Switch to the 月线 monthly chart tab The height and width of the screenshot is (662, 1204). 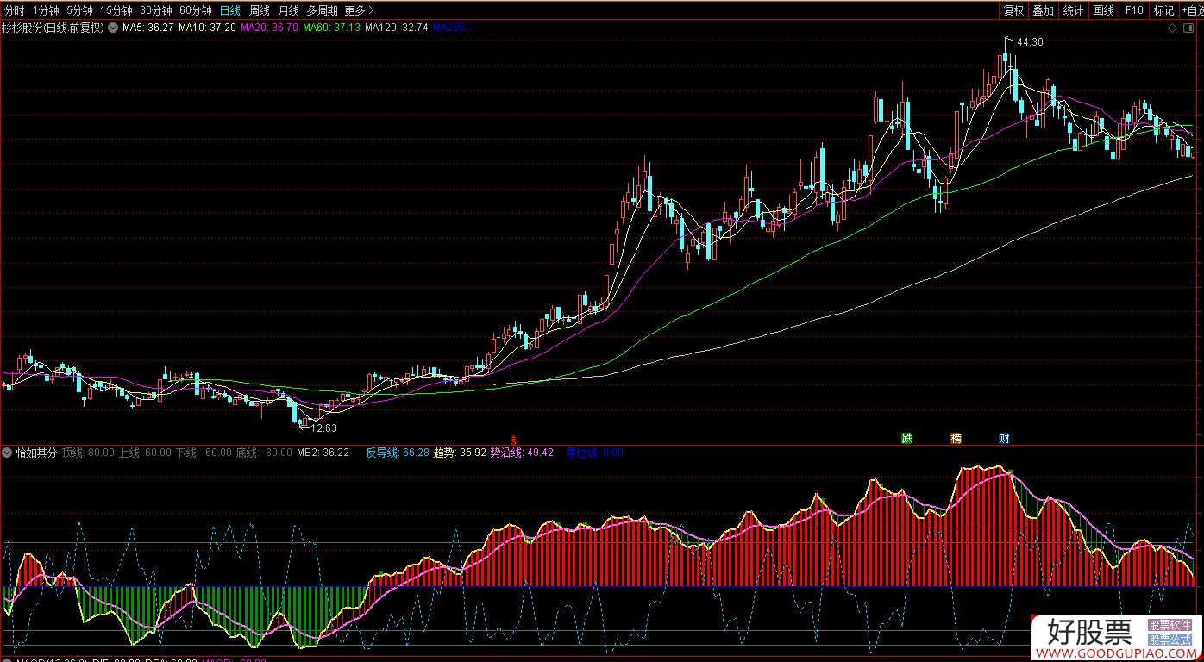pos(288,10)
